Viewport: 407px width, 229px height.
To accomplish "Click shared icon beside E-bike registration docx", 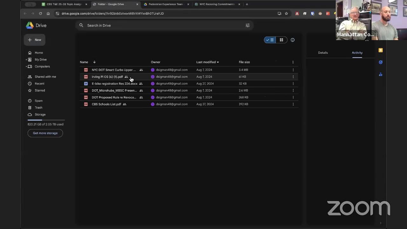I will [141, 84].
